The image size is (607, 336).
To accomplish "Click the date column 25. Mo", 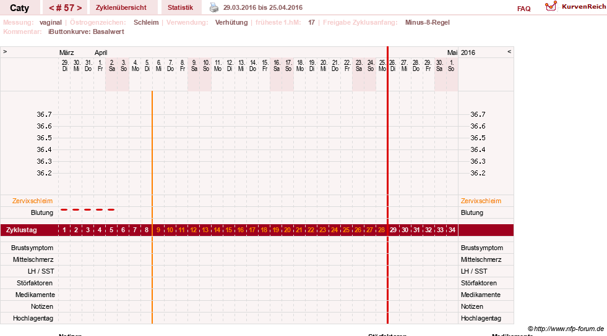I will (382, 65).
